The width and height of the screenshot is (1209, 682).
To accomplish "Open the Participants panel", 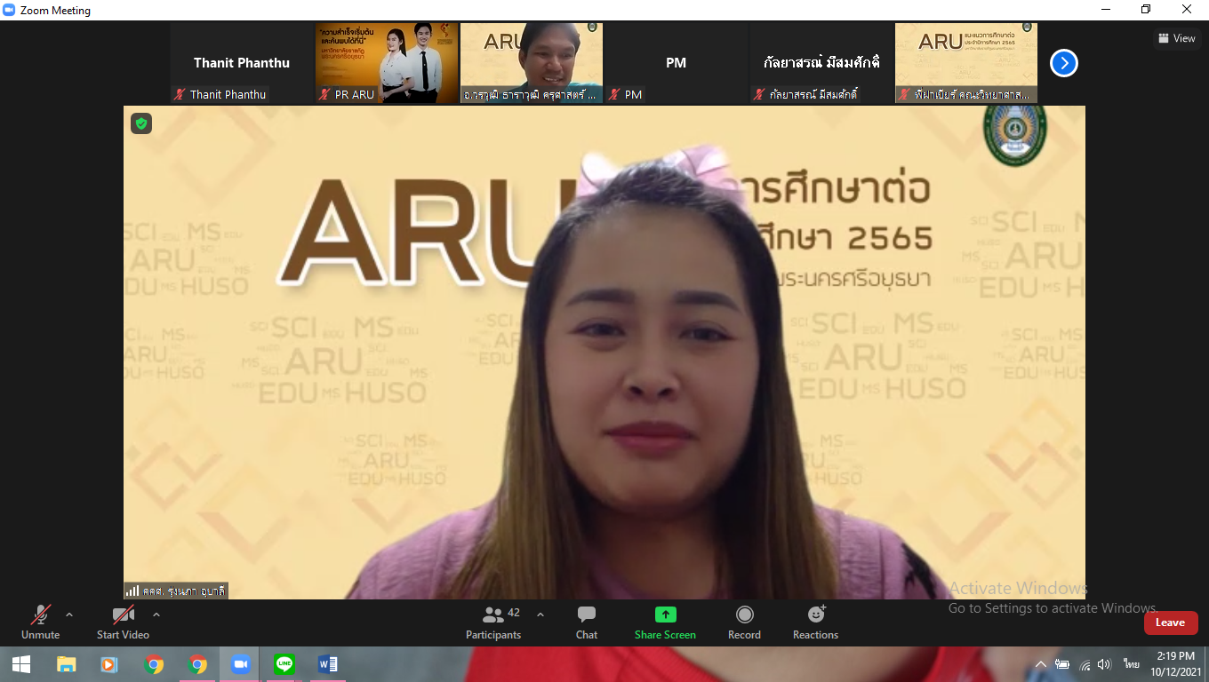I will click(493, 622).
